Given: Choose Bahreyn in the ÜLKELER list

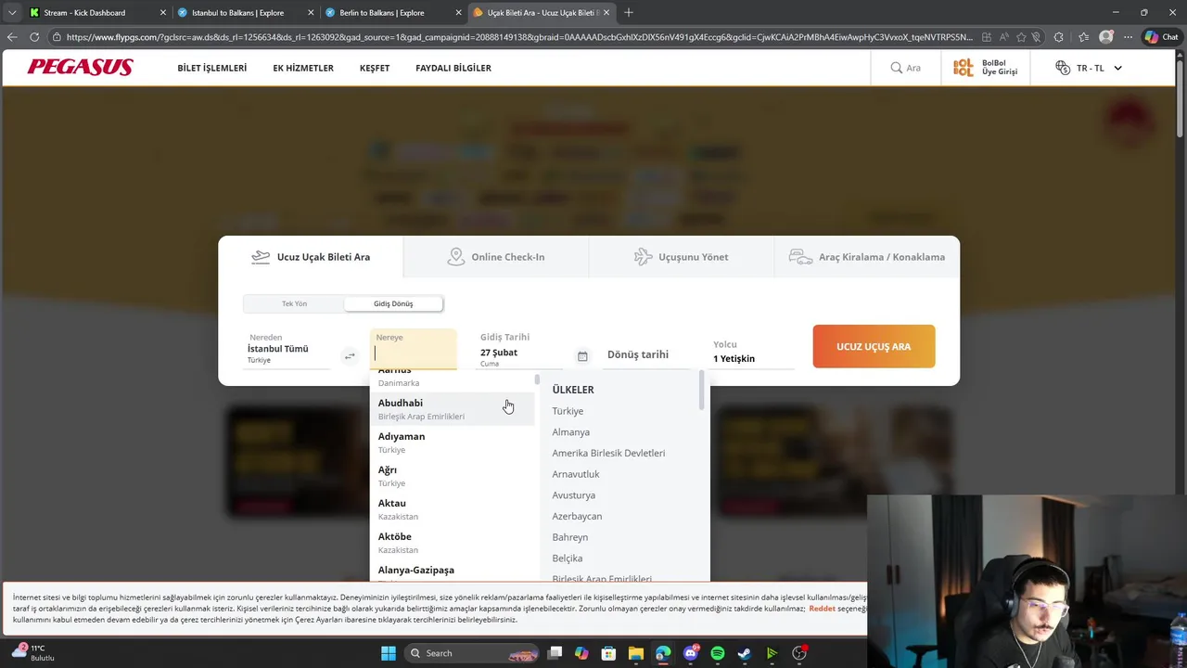Looking at the screenshot, I should (569, 537).
